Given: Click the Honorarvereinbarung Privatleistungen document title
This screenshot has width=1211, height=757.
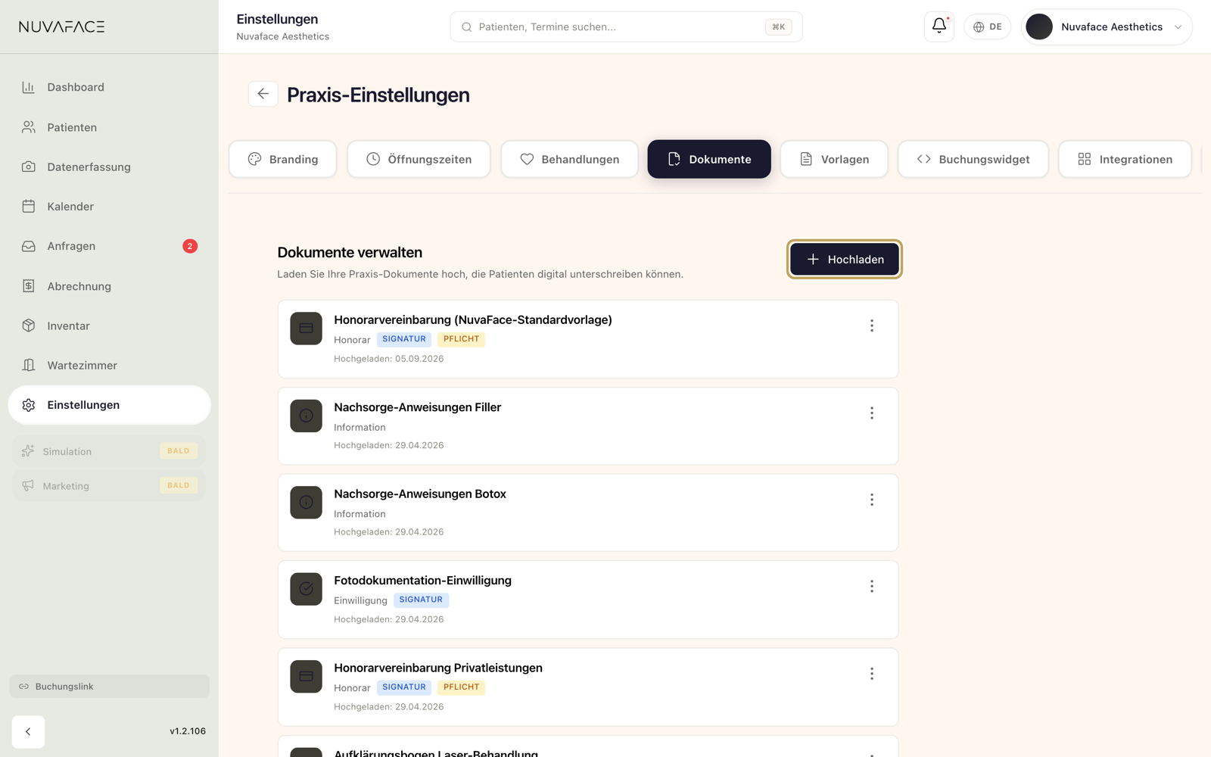Looking at the screenshot, I should (x=438, y=668).
